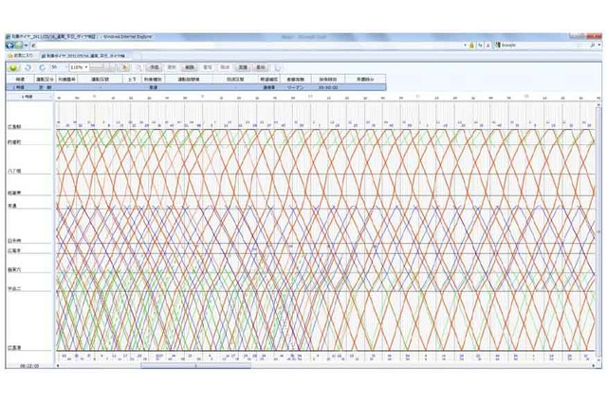
Task: Click the red X stop-loading icon
Action: (x=488, y=46)
